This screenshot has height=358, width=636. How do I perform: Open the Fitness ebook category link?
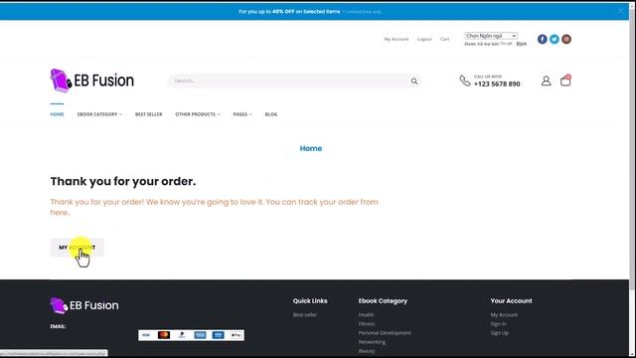coord(367,324)
